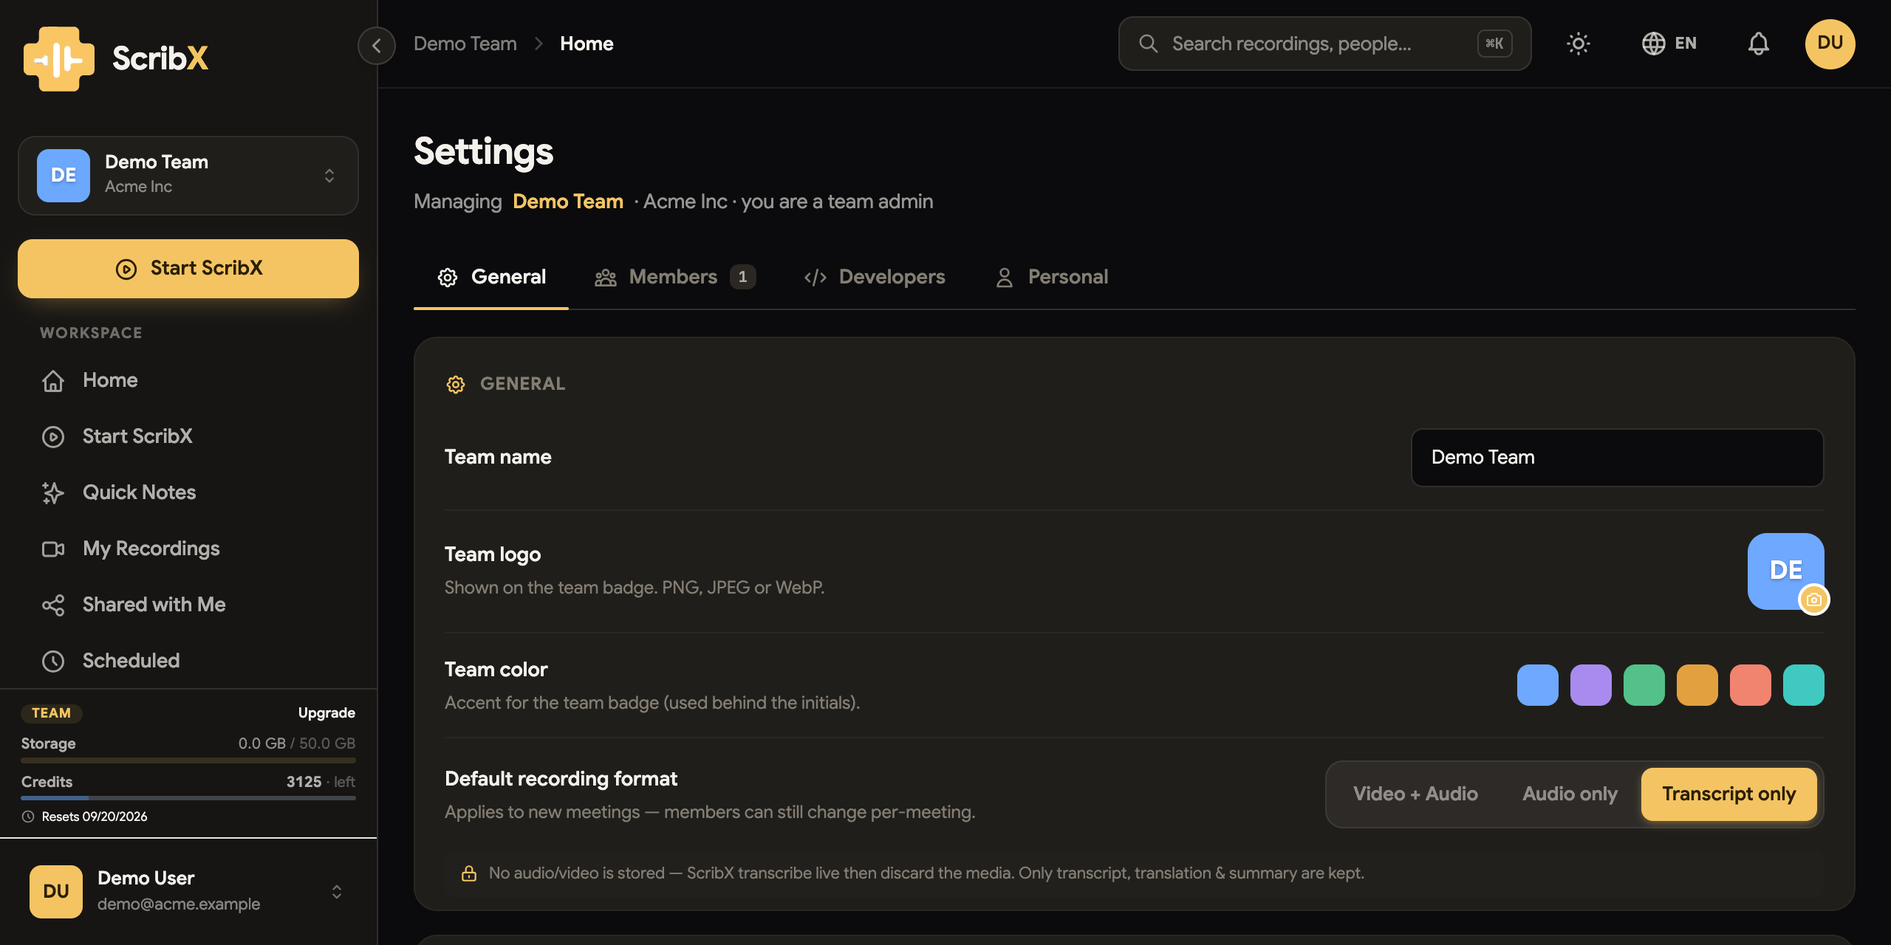Select the green team color swatch
Screen dimensions: 1891x945
click(x=1644, y=685)
